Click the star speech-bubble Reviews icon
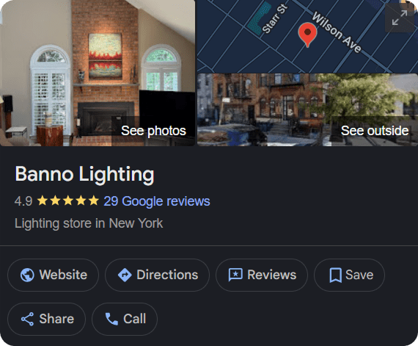Viewport: 418px width, 346px height. point(235,275)
